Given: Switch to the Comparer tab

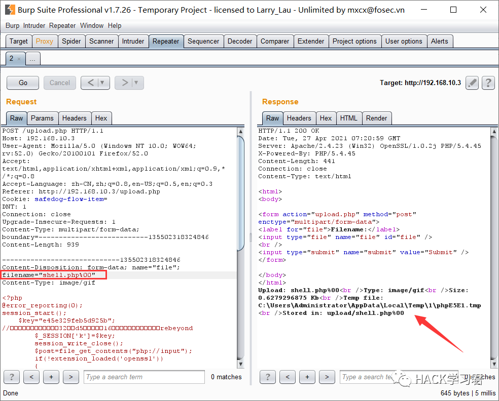Looking at the screenshot, I should click(275, 42).
